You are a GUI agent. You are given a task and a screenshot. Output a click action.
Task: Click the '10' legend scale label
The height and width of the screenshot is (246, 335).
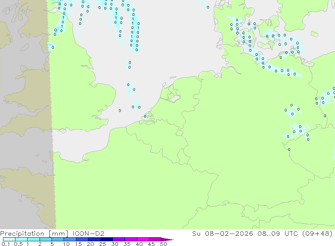tap(66, 244)
